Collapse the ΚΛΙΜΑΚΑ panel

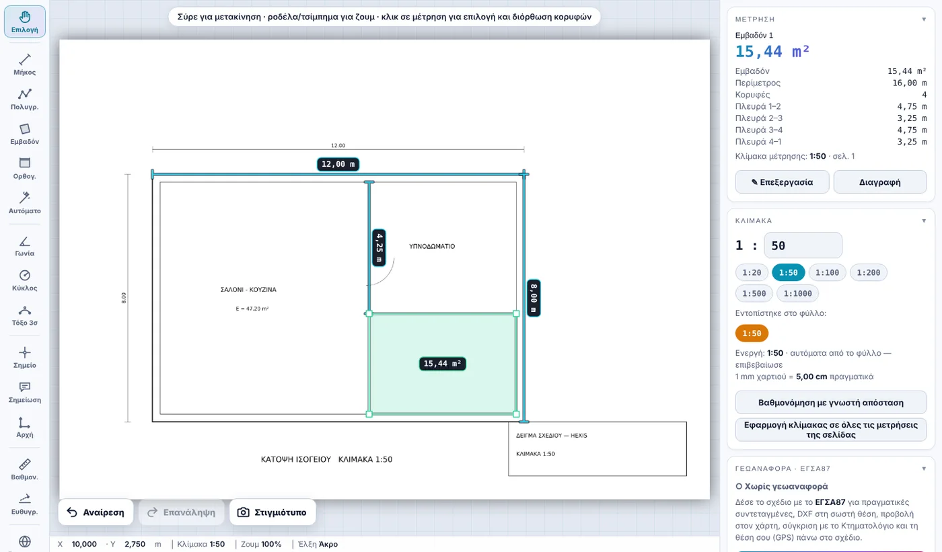click(924, 221)
